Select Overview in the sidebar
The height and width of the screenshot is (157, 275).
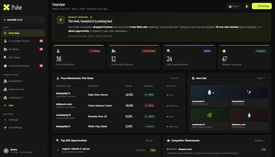click(x=23, y=33)
